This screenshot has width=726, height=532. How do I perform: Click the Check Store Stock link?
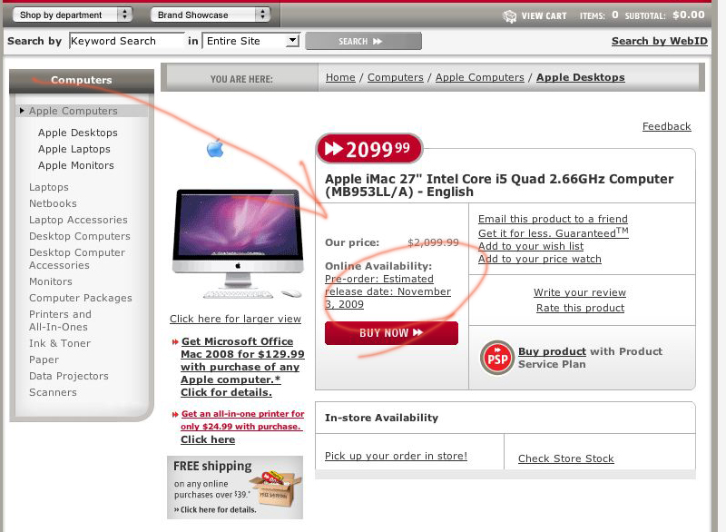[x=565, y=458]
